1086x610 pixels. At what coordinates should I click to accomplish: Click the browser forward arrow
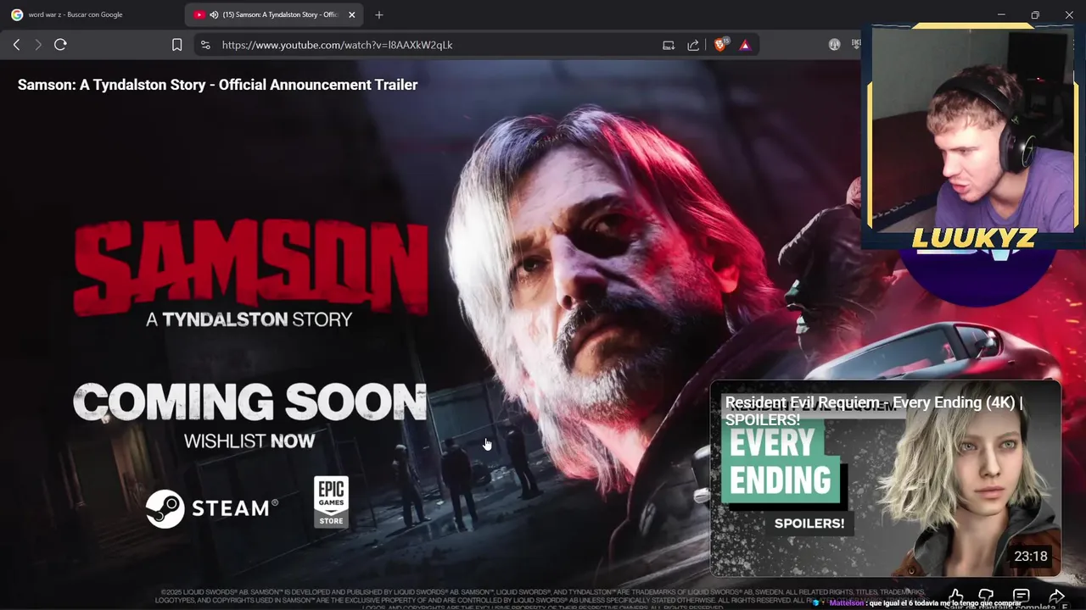point(38,45)
